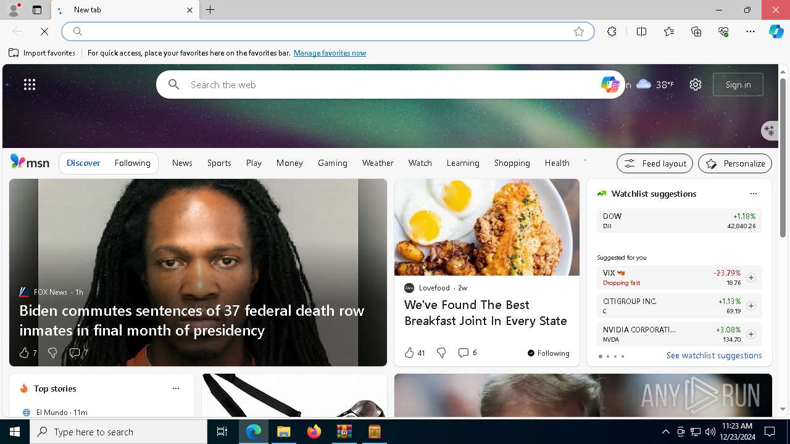The height and width of the screenshot is (444, 790).
Task: Open page settings gear icon
Action: coord(696,84)
